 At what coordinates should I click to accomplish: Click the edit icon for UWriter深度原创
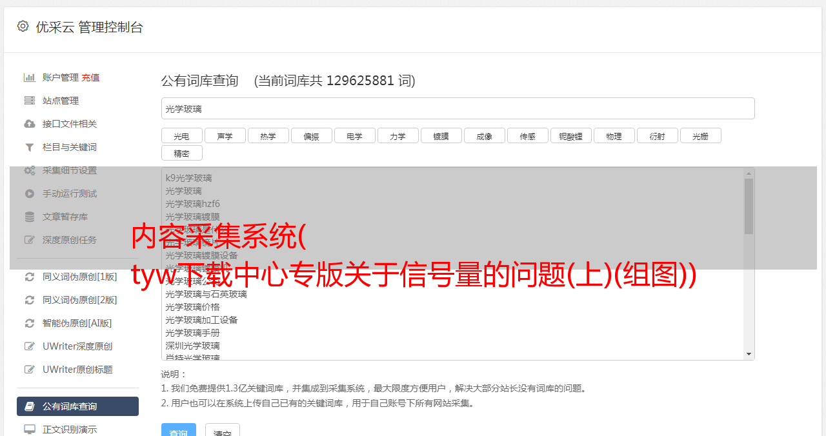30,346
